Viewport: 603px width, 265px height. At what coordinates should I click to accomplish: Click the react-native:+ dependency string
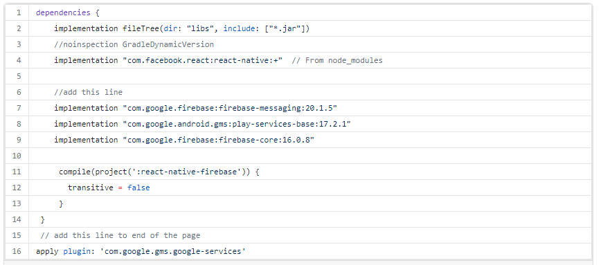(x=203, y=60)
